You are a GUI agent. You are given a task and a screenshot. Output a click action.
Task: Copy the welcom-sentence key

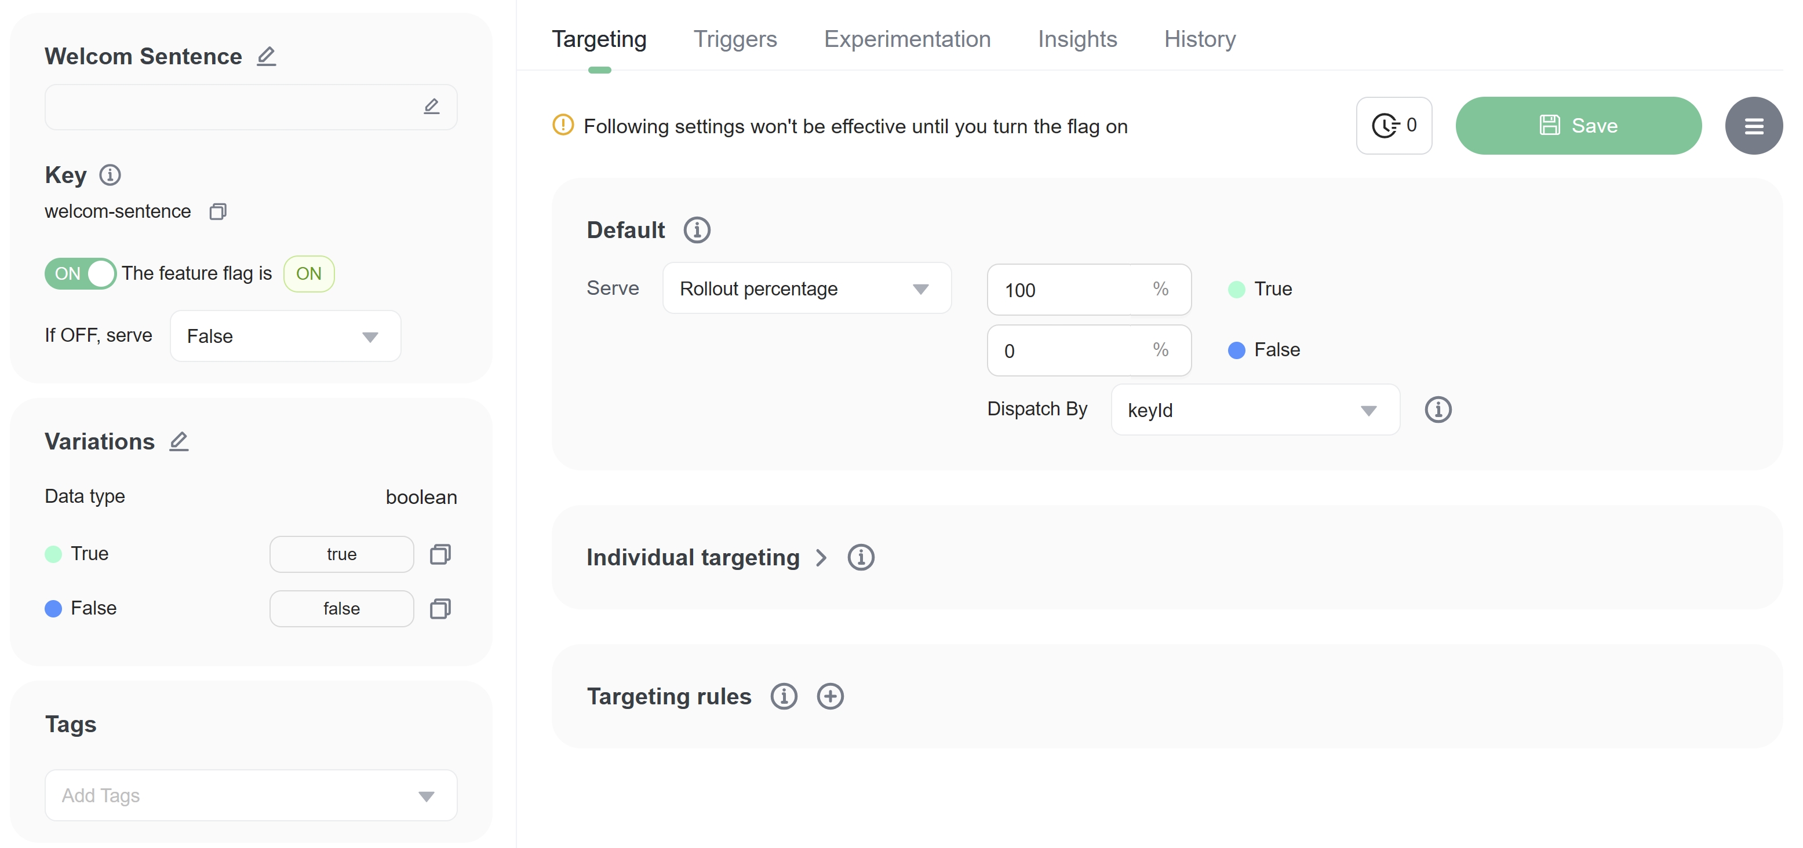(x=218, y=211)
